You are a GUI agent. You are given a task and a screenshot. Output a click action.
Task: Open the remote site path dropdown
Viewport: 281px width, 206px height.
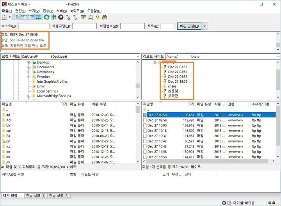point(278,57)
